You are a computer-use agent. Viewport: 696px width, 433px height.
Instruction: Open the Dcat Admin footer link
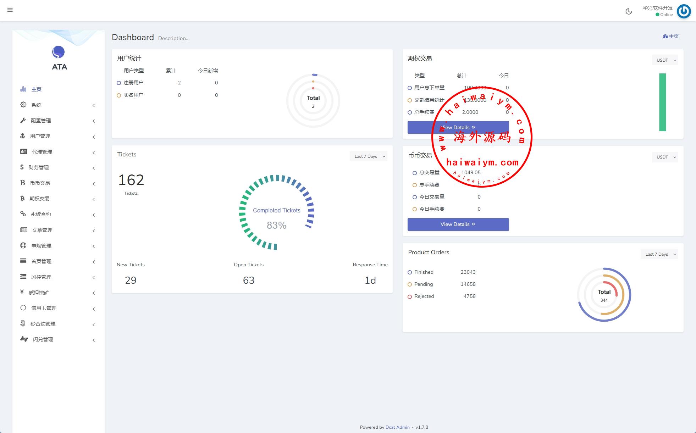pos(397,427)
